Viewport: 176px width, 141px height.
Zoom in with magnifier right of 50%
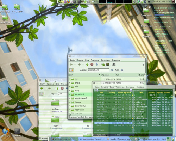point(122,70)
